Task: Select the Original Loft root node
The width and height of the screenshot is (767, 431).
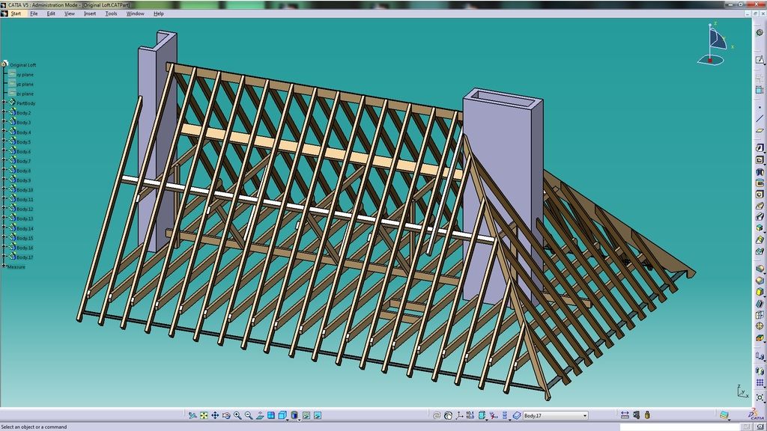Action: [x=23, y=65]
